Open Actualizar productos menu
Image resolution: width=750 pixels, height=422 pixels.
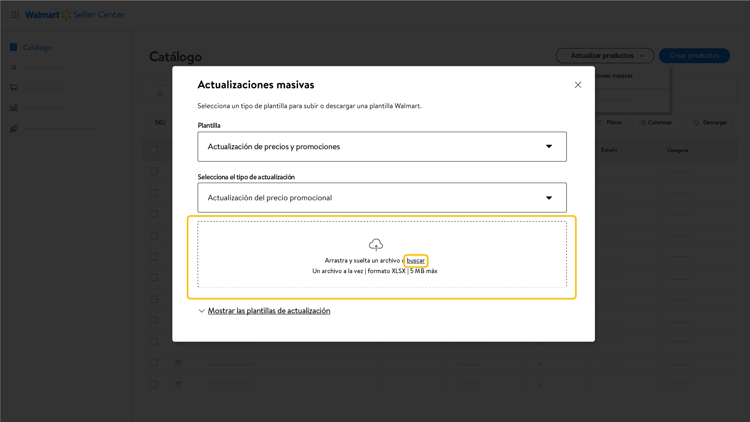(605, 55)
